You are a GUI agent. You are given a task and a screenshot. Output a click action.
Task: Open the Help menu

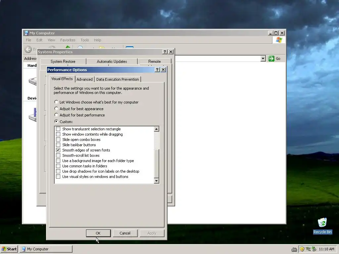[x=98, y=40]
